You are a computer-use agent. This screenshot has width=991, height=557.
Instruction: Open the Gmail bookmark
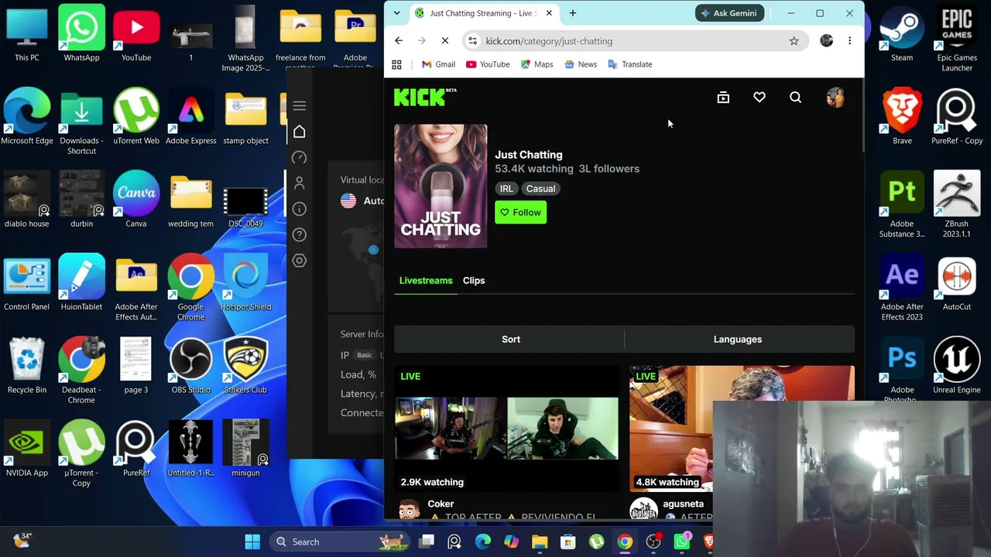click(x=438, y=64)
